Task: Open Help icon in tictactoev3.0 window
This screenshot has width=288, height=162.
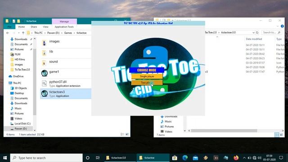Action: pos(282,26)
